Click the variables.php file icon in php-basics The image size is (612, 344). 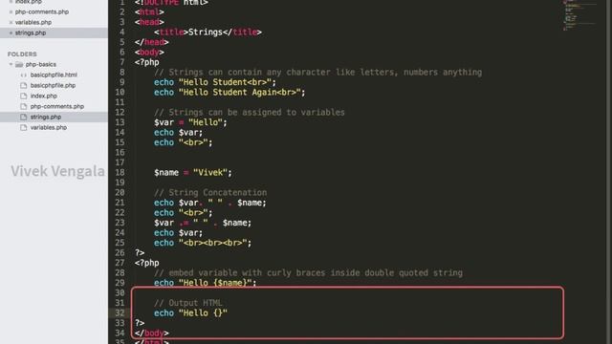click(23, 127)
